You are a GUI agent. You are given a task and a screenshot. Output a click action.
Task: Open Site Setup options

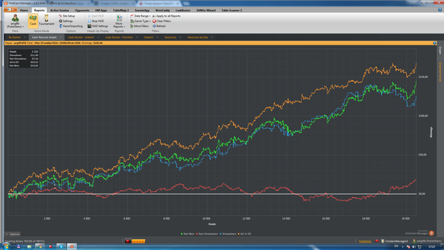67,16
